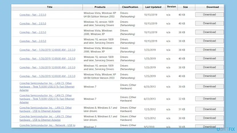Open Tlink TL9200 adapter link dated 6/25/2013
Image resolution: width=237 pixels, height=133 pixels.
pos(47,86)
